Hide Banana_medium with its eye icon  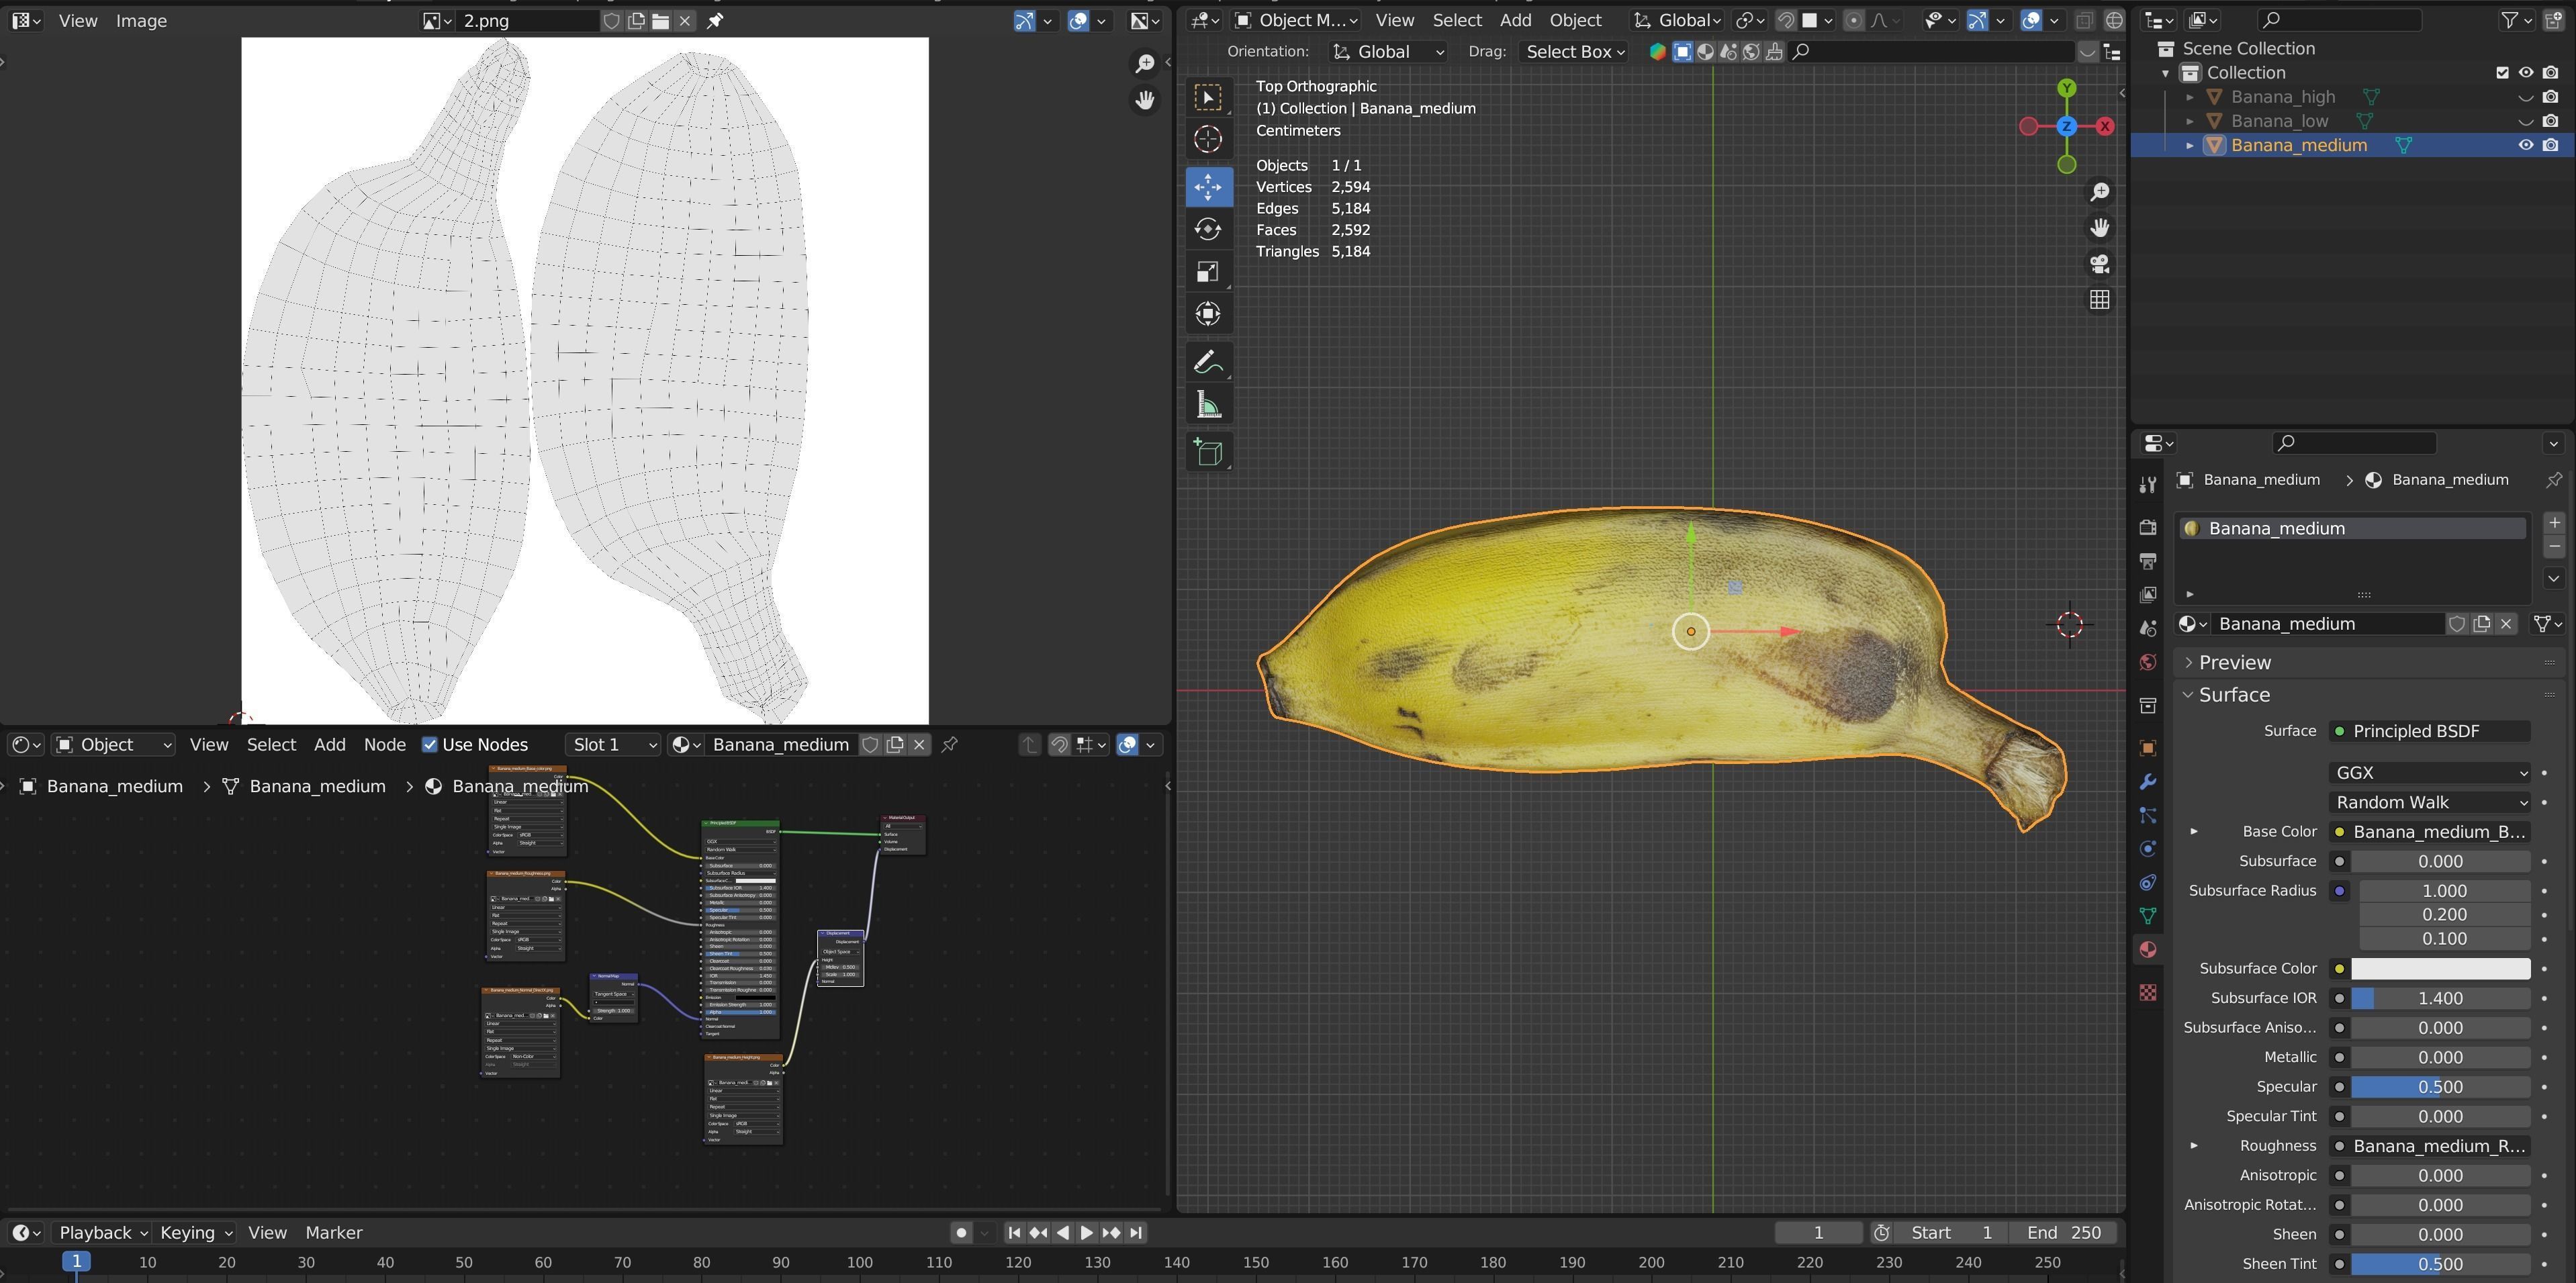pos(2525,145)
